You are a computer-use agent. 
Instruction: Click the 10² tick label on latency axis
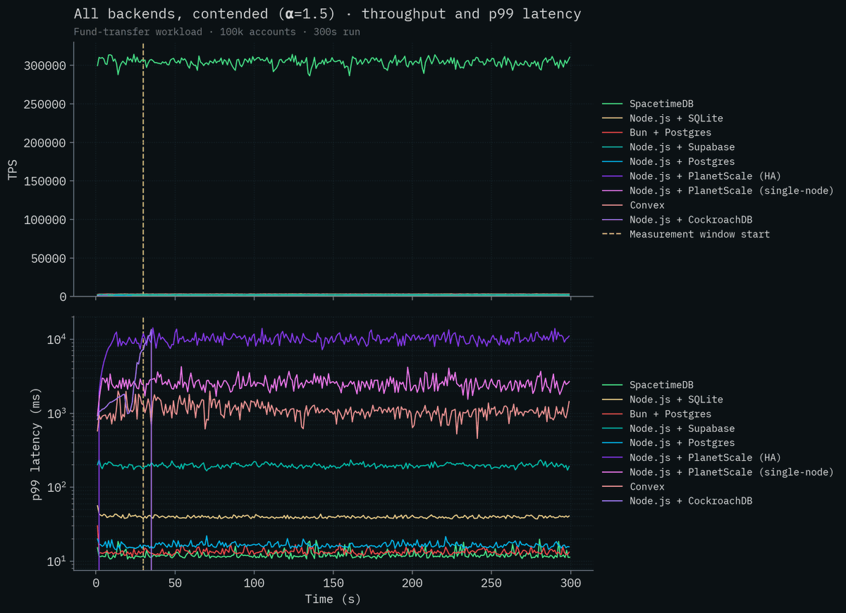(x=57, y=488)
